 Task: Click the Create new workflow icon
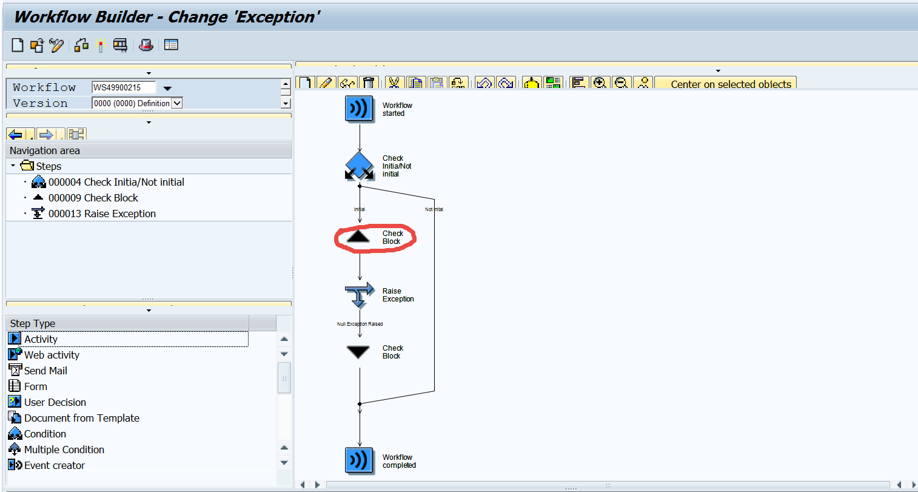pyautogui.click(x=16, y=44)
